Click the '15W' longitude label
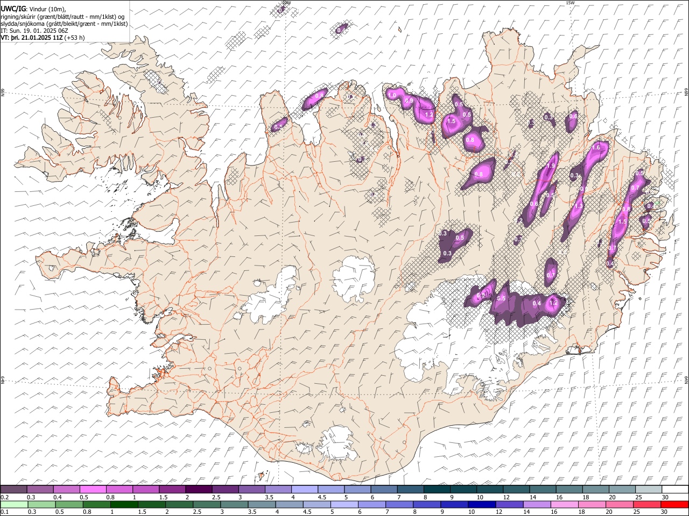The width and height of the screenshot is (689, 516). coord(570,3)
